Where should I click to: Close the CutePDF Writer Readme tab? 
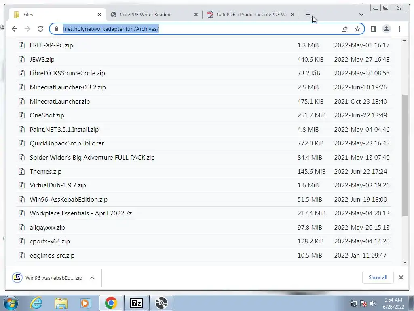196,15
